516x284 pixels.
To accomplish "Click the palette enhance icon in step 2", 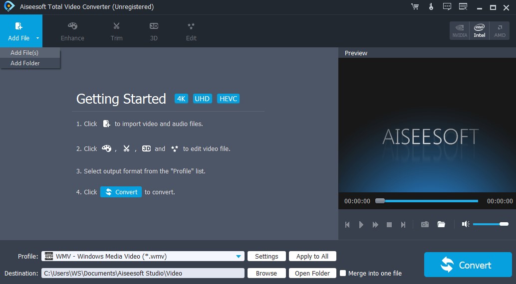I will (106, 148).
